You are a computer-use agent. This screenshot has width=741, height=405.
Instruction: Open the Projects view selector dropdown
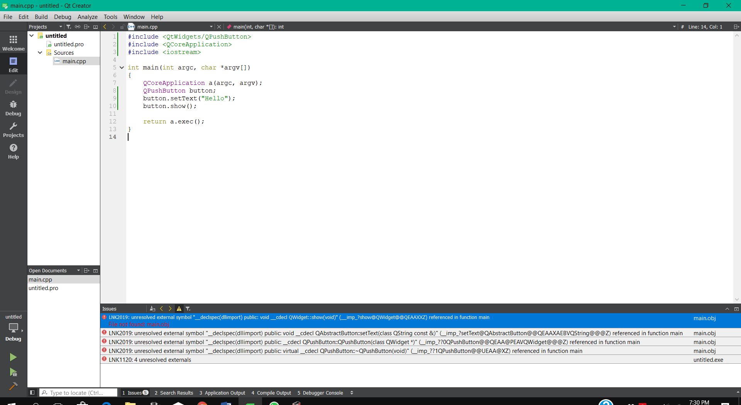46,27
